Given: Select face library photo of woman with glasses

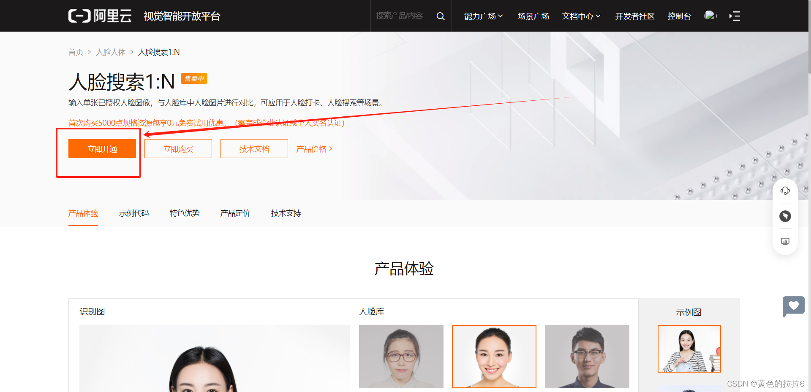Looking at the screenshot, I should [x=401, y=357].
